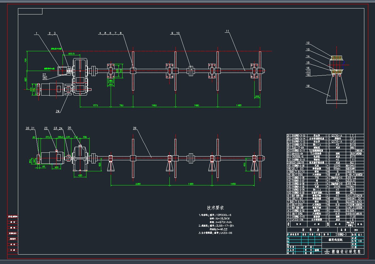
Task: Select callout number 25 above the reducer
Action: click(69, 128)
